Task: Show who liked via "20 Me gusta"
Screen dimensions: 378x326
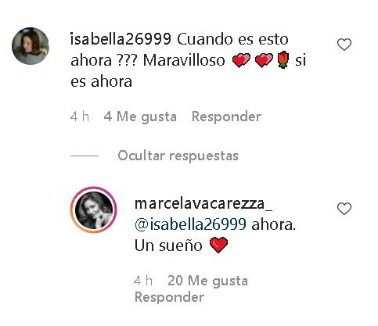Action: point(207,281)
